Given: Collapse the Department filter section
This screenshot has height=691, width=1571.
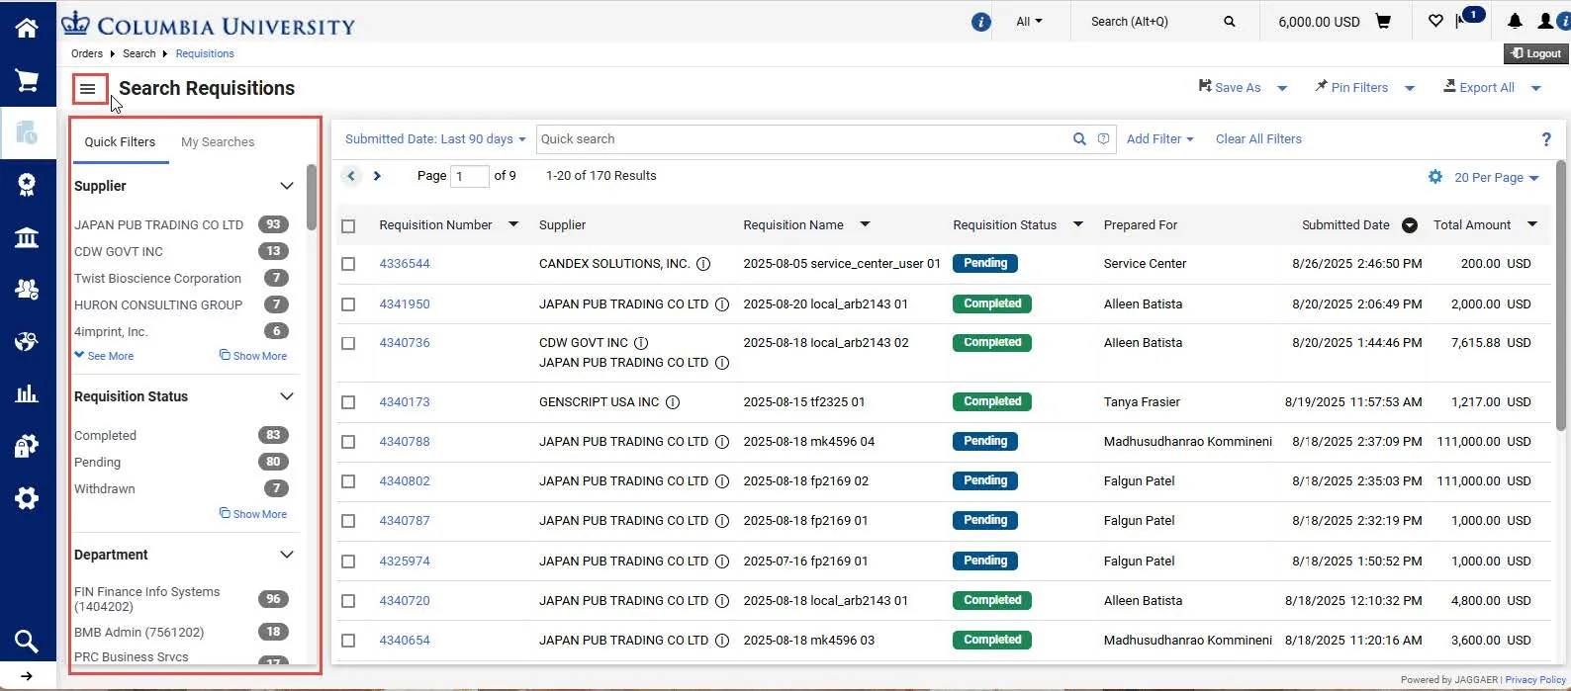Looking at the screenshot, I should 287,555.
